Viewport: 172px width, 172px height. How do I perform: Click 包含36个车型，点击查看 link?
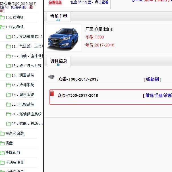coord(89,2)
